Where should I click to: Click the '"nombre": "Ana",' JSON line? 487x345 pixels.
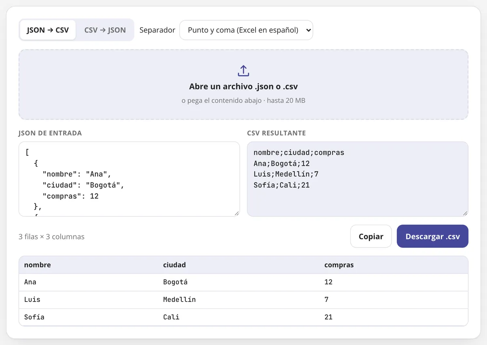point(77,174)
